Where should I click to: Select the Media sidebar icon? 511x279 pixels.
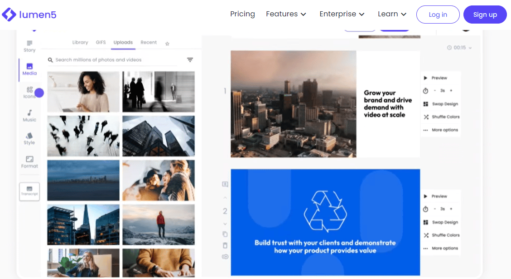29,69
